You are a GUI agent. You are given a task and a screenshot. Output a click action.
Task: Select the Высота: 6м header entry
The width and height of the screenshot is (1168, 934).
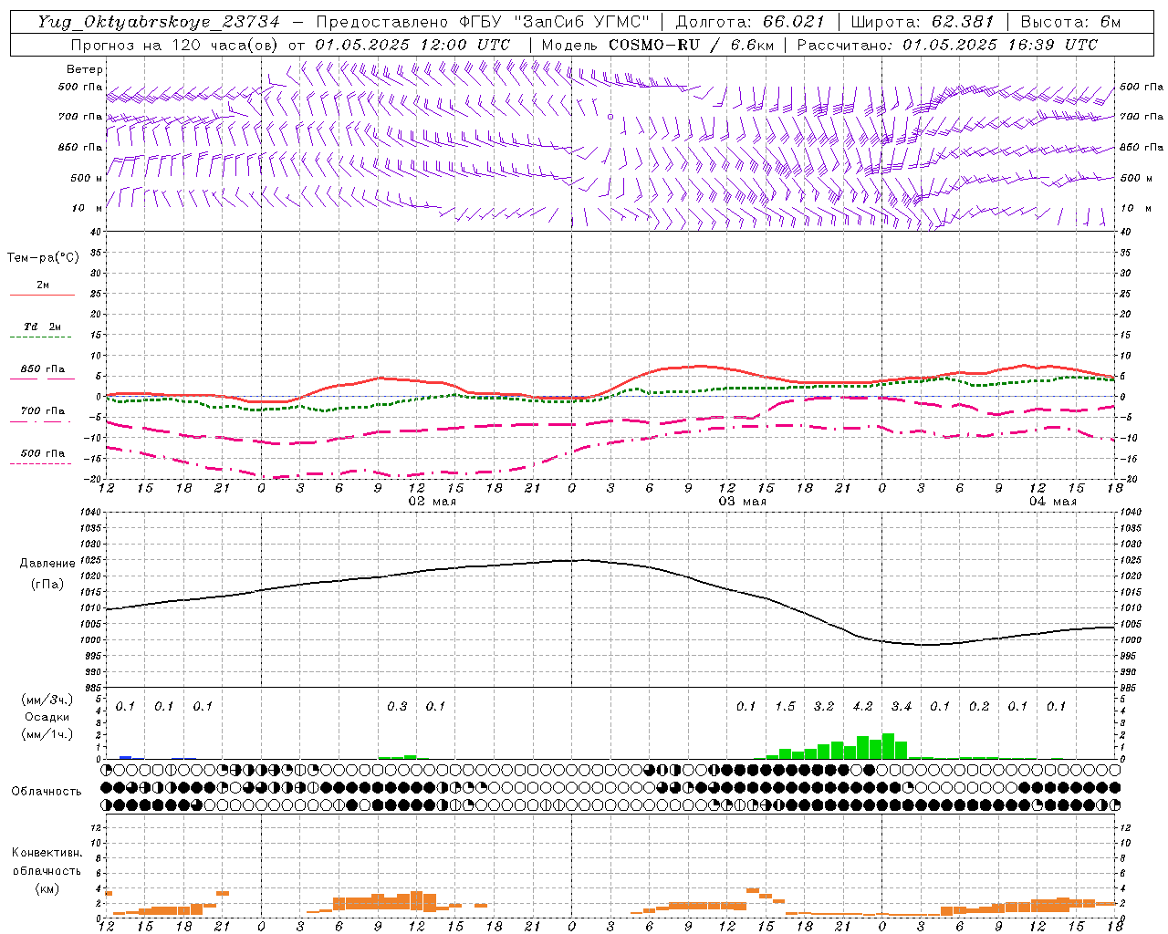point(1070,22)
